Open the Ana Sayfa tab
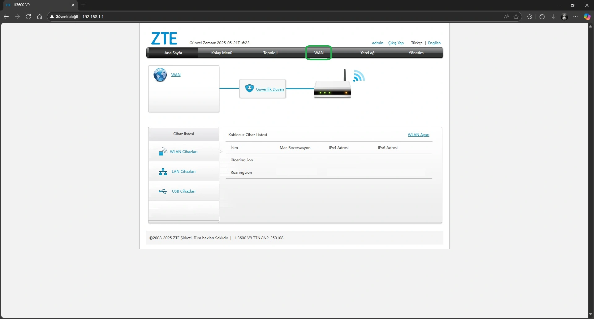The height and width of the screenshot is (319, 594). tap(173, 53)
